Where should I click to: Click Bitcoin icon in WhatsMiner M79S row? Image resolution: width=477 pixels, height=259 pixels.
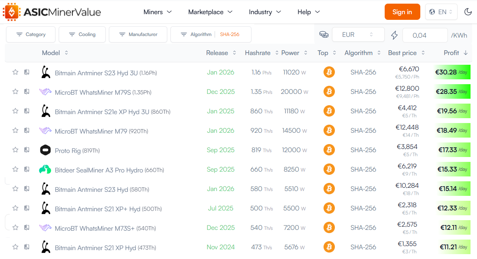click(329, 91)
